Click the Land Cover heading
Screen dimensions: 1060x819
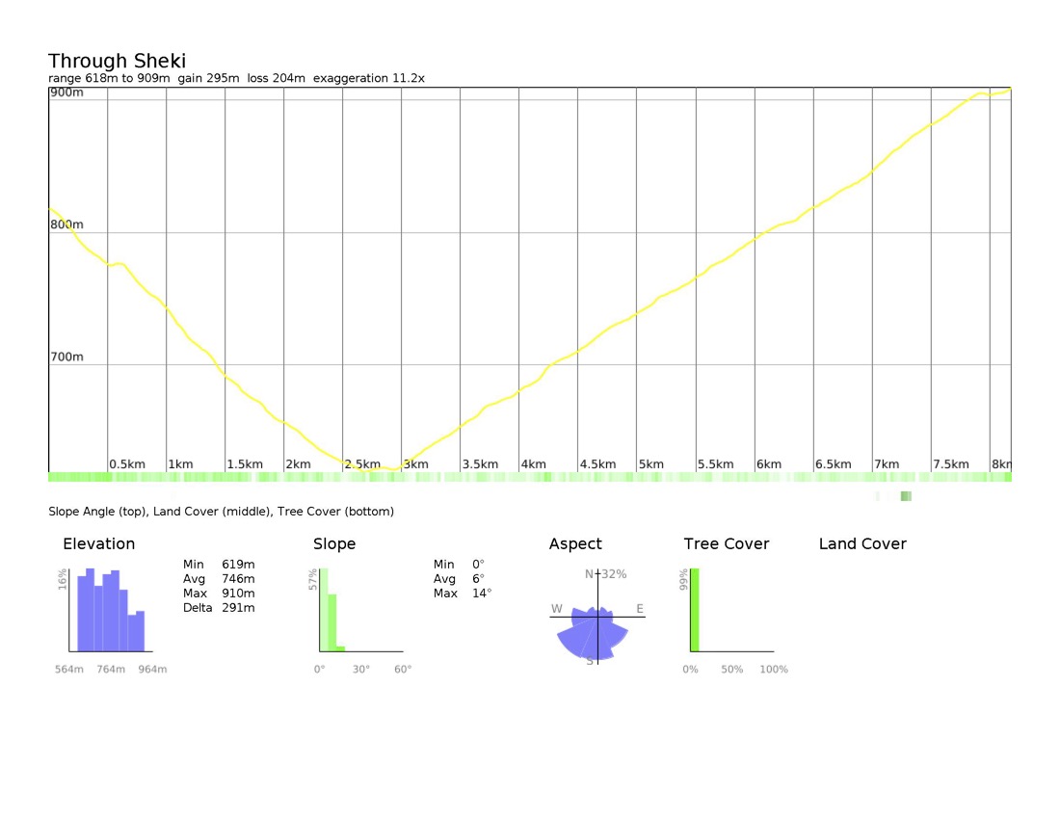(x=862, y=544)
